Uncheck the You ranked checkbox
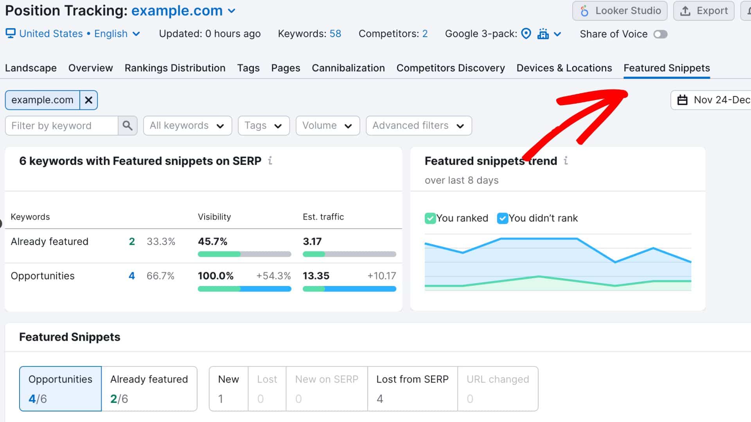 (430, 218)
